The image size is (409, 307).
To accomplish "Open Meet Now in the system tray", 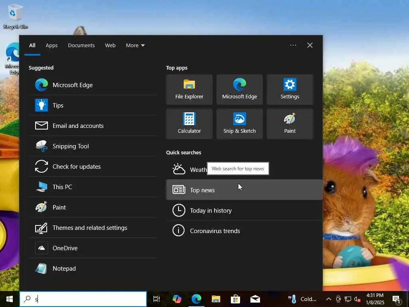I will [338, 299].
